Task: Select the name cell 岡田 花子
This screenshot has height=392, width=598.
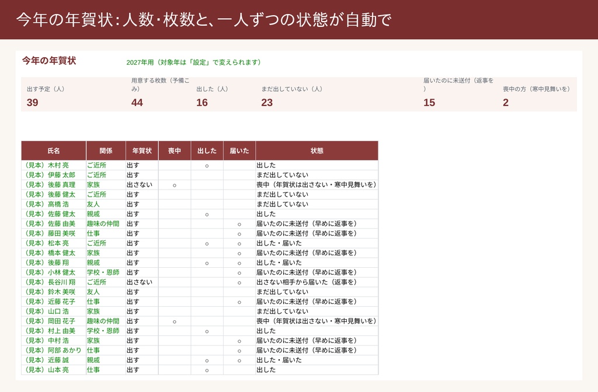Action: tap(54, 321)
